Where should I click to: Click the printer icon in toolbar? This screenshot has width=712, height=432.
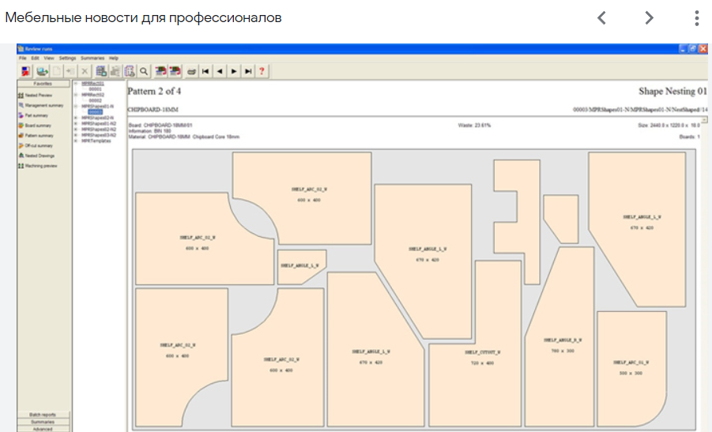click(x=191, y=71)
